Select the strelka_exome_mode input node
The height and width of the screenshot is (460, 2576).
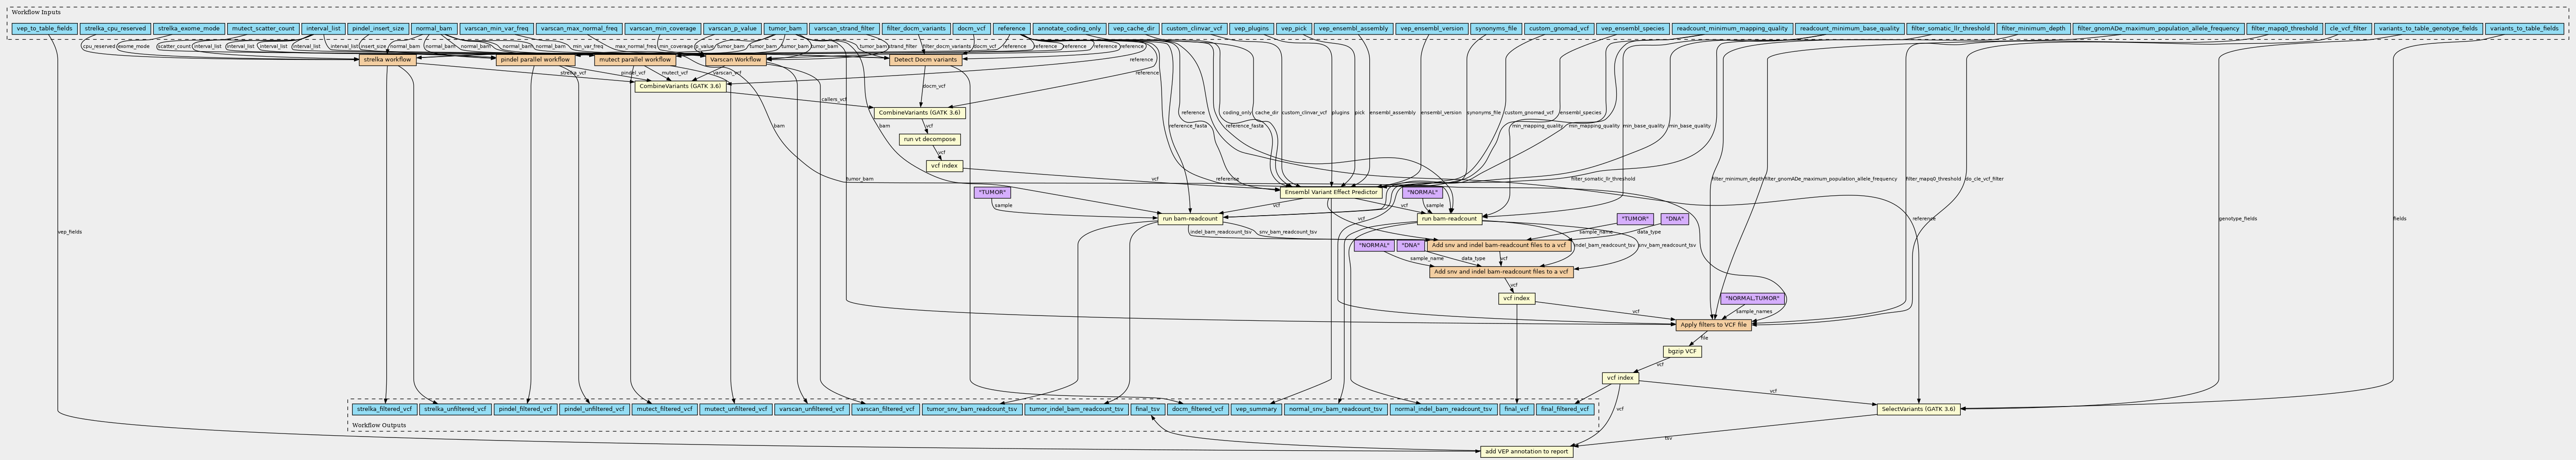[189, 29]
